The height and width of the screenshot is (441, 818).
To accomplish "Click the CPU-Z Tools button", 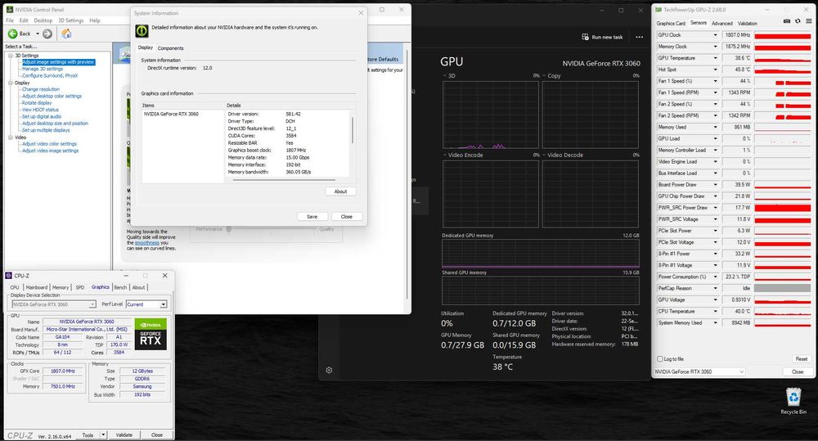I will pos(88,434).
